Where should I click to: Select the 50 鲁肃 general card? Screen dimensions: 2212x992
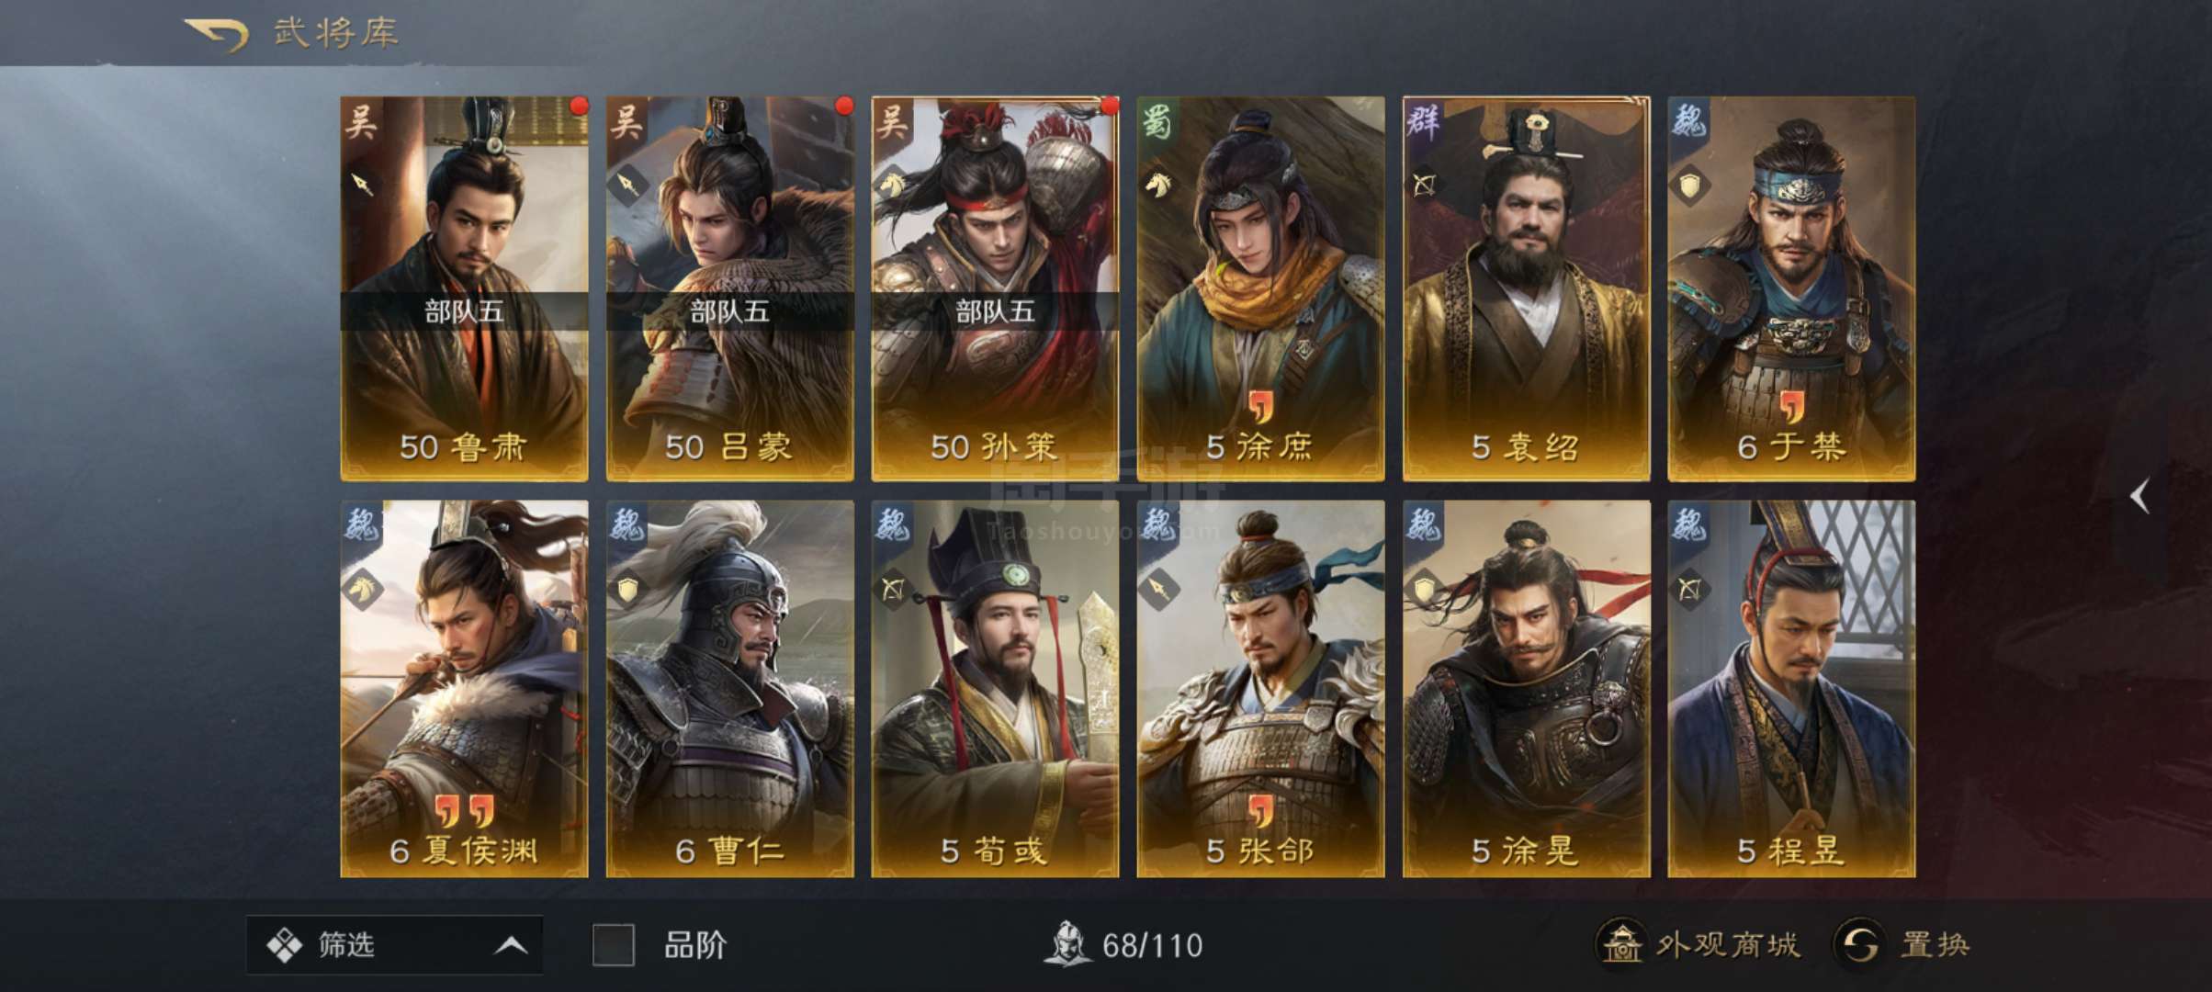point(464,288)
